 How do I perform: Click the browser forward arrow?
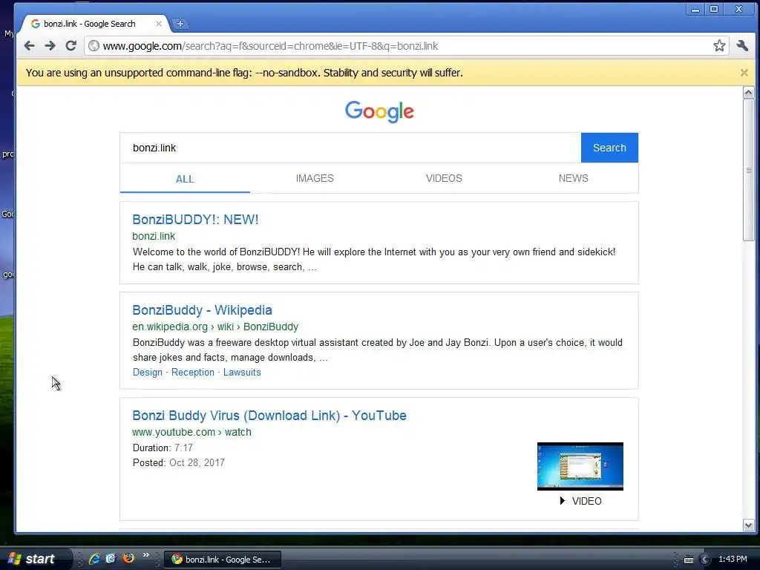tap(50, 46)
